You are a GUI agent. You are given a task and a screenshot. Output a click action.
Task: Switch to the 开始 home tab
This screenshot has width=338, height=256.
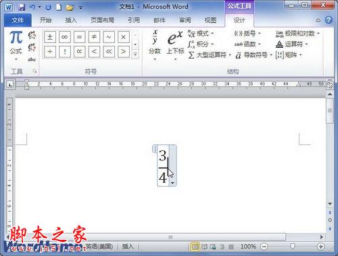tap(46, 20)
